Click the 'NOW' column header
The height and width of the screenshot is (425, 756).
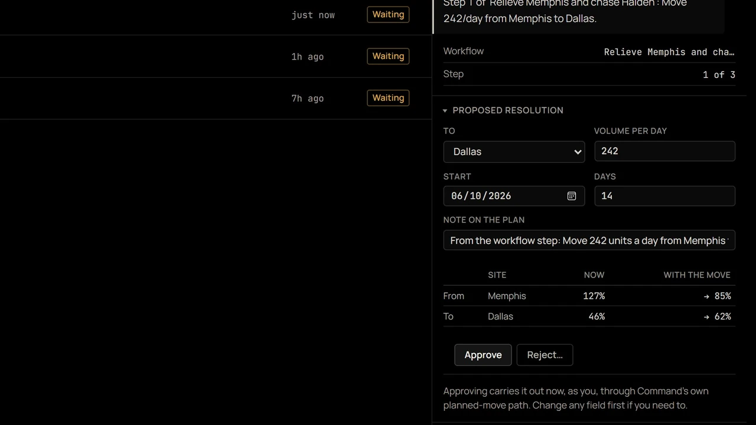pyautogui.click(x=594, y=275)
